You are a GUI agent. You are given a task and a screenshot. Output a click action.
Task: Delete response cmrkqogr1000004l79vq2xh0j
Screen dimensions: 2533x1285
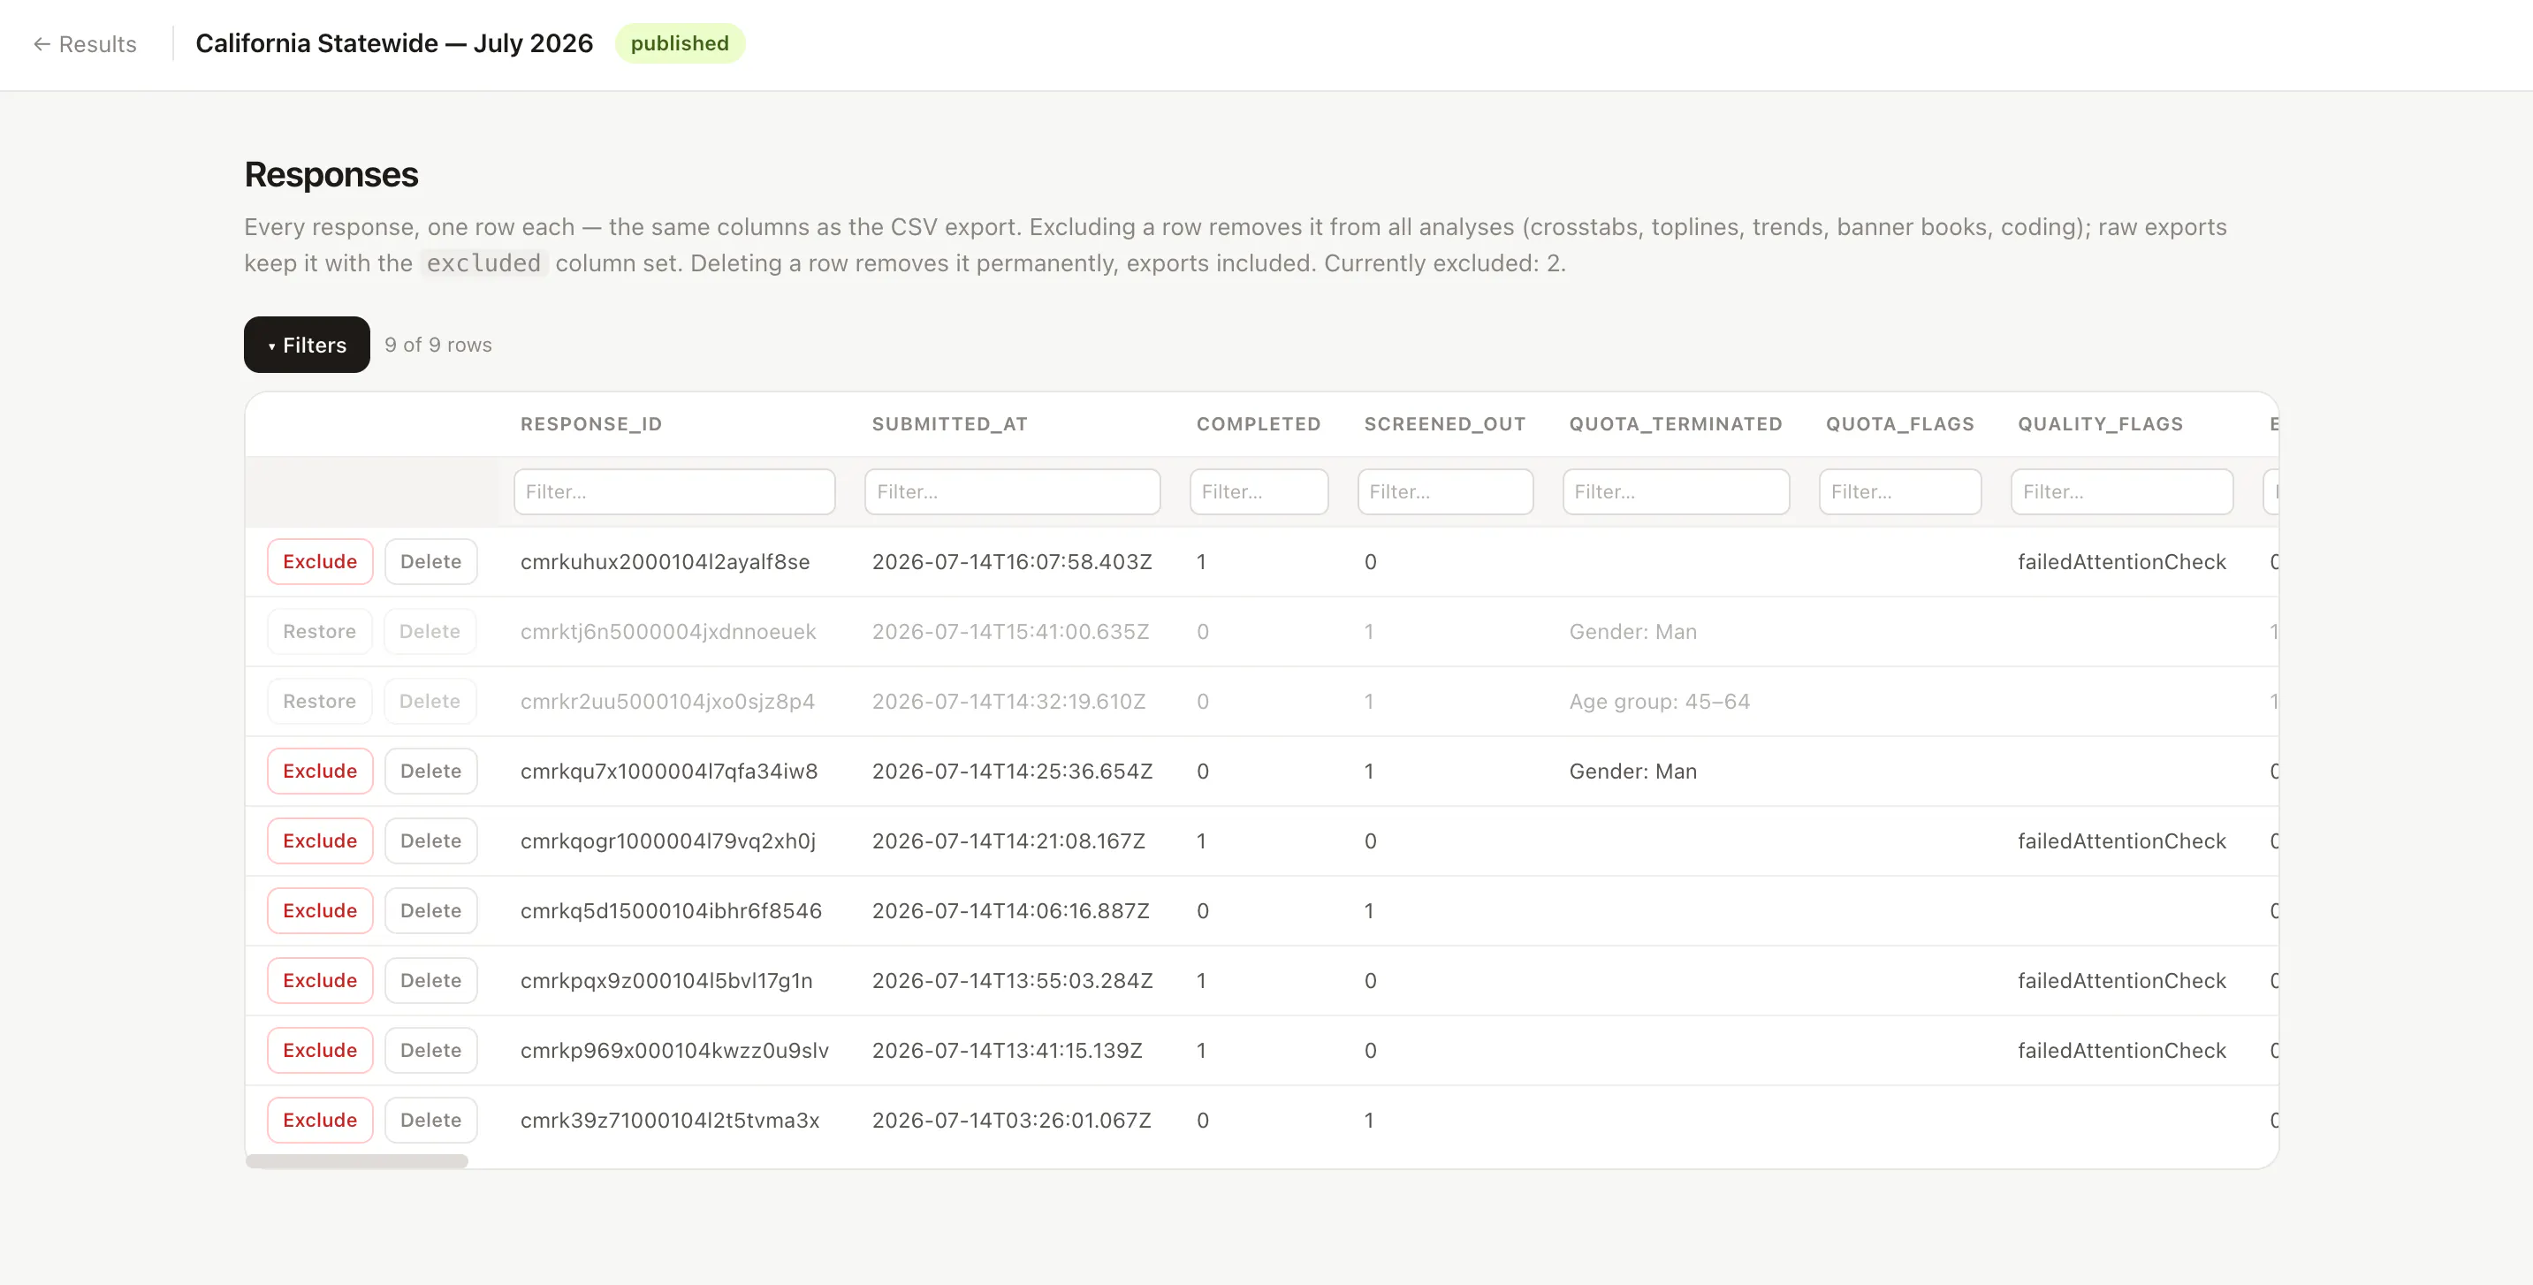click(x=430, y=840)
